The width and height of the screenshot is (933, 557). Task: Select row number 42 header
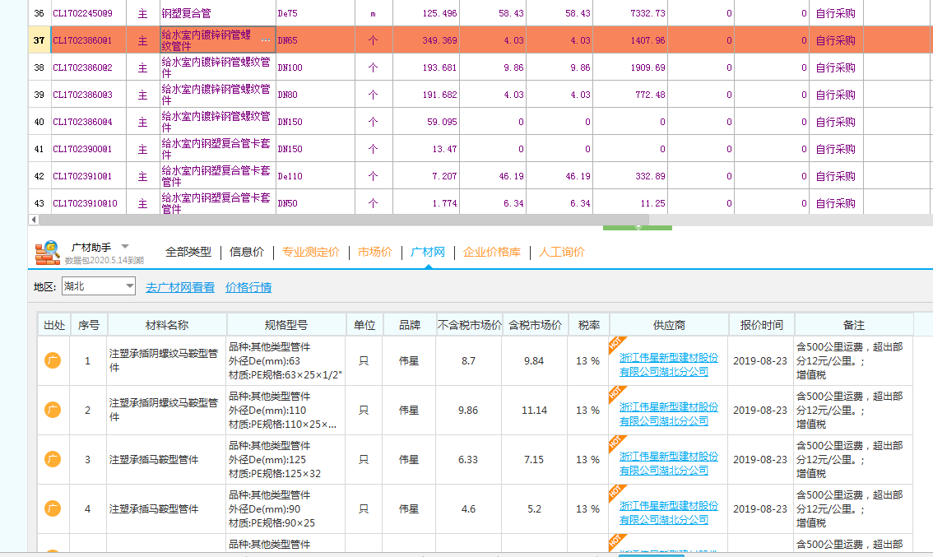click(x=39, y=175)
